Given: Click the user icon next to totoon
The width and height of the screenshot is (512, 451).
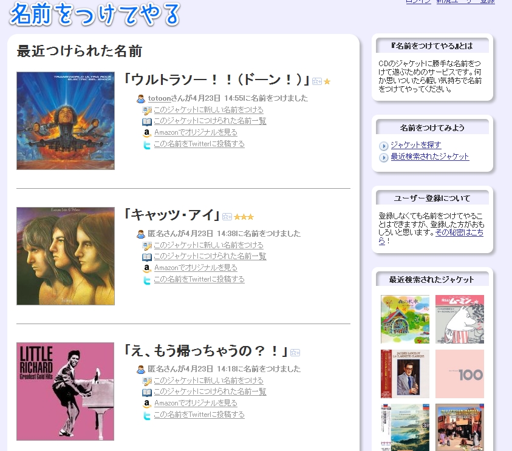Looking at the screenshot, I should [141, 98].
